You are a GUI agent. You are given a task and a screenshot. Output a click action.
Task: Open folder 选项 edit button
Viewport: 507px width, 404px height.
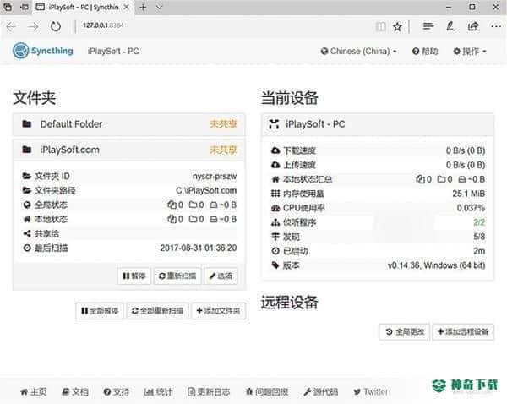[221, 276]
